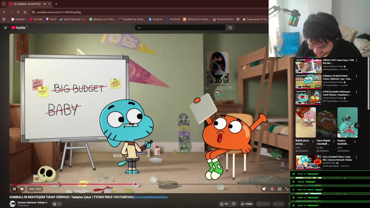Screen dimensions: 370x208
Task: Switch to theater mode view
Action: 280,189
